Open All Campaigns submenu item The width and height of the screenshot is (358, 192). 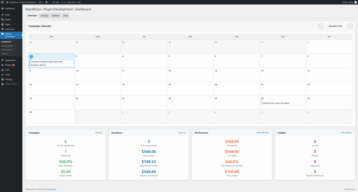(x=7, y=46)
